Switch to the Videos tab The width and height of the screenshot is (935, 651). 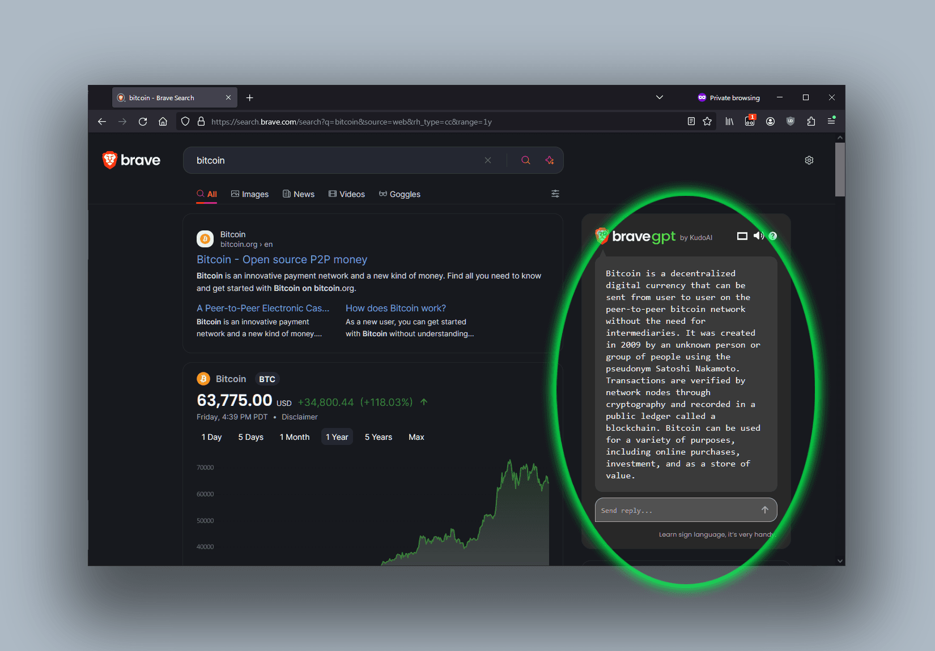[x=347, y=194]
